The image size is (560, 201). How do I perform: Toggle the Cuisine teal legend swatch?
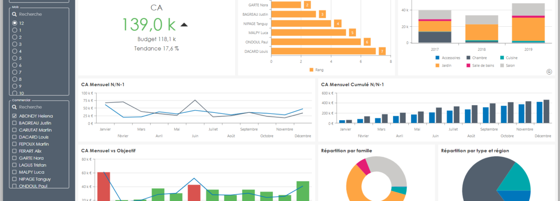pos(502,58)
